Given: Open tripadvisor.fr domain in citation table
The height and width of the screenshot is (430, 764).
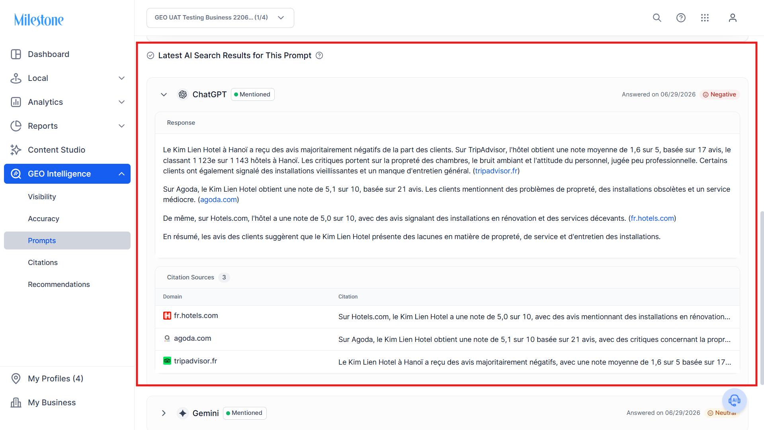Looking at the screenshot, I should tap(195, 361).
